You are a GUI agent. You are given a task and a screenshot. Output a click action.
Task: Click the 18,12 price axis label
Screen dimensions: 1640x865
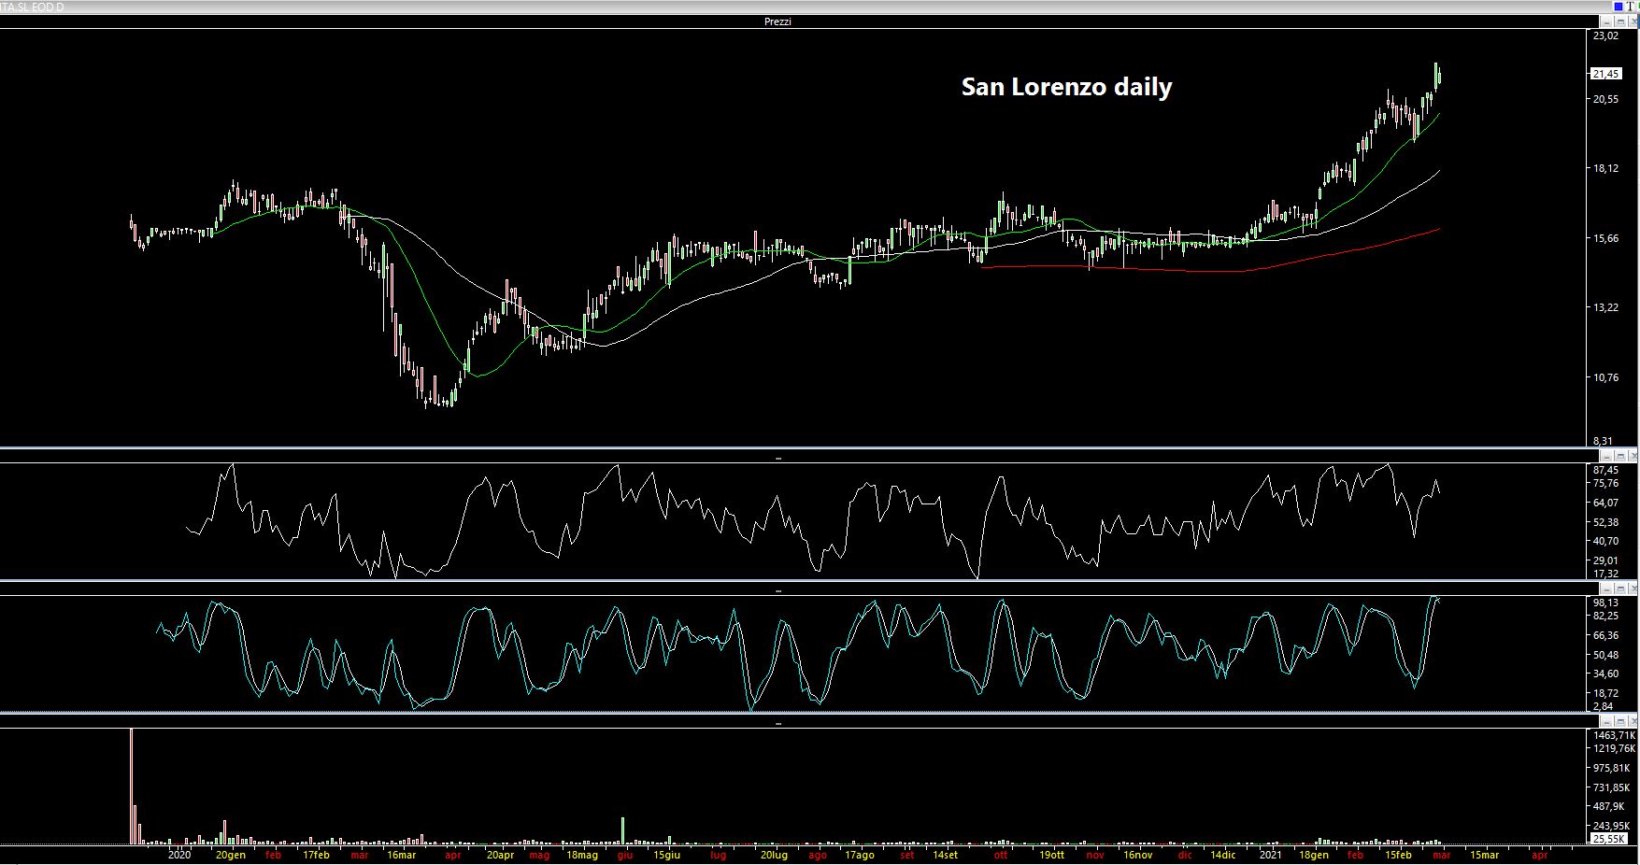1606,169
